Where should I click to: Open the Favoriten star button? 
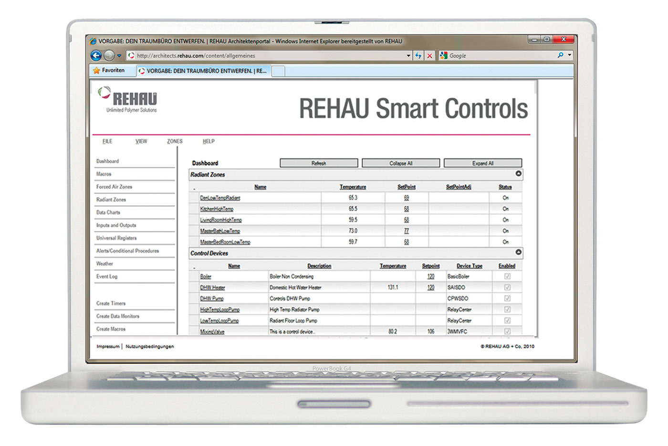click(109, 70)
